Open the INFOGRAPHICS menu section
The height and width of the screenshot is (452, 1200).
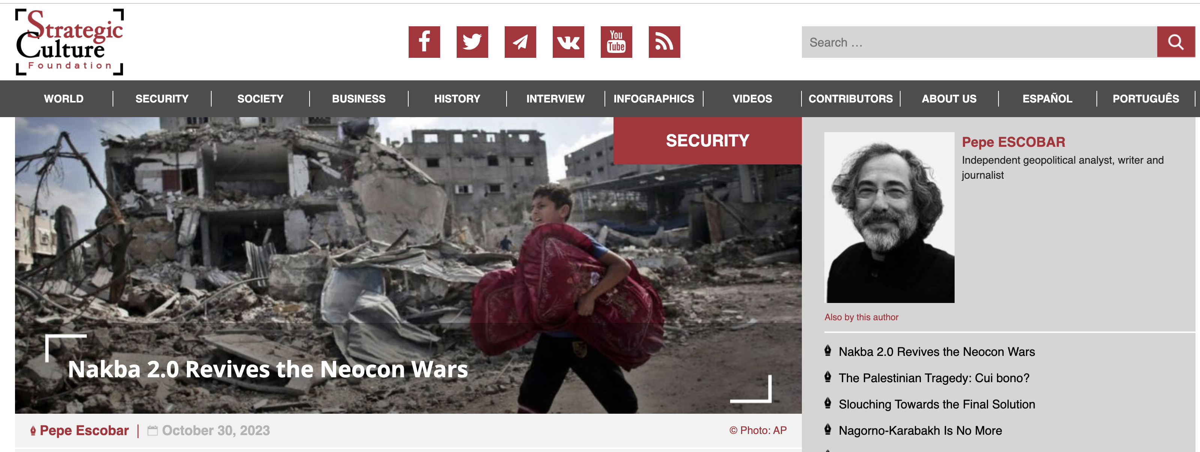point(653,99)
